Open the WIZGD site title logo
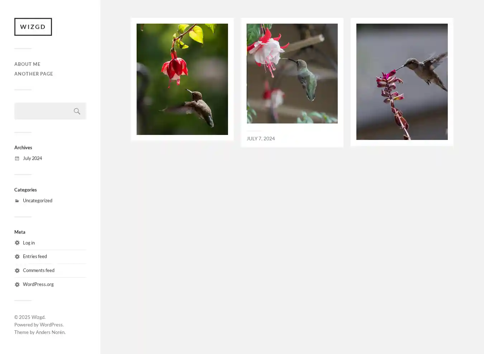This screenshot has width=484, height=354. coord(33,27)
